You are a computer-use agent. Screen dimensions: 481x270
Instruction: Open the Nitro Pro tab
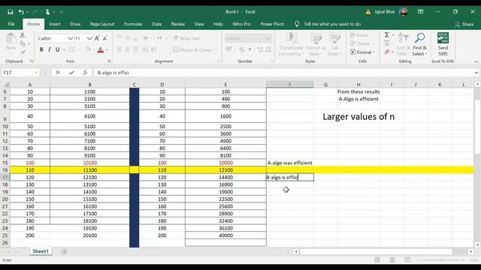241,24
